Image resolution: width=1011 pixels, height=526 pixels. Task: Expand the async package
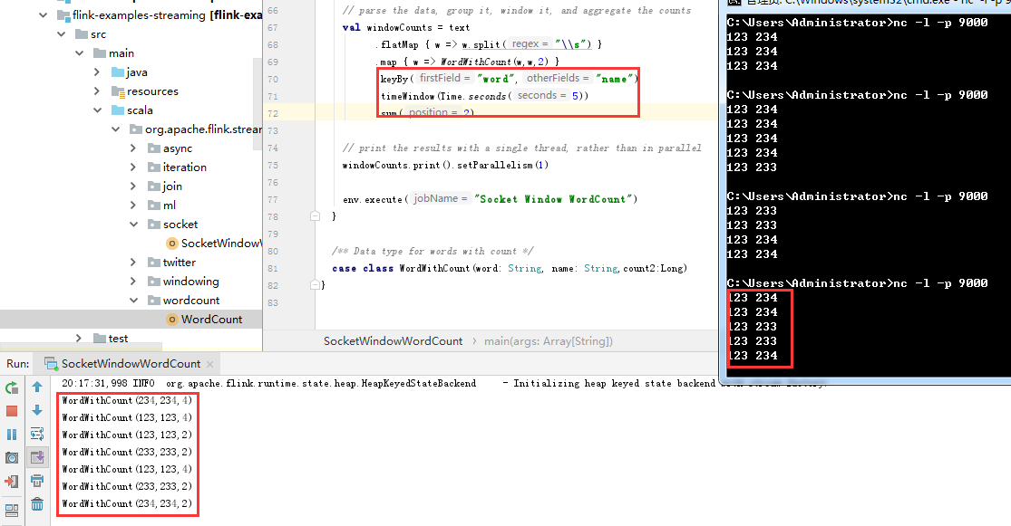pyautogui.click(x=133, y=148)
